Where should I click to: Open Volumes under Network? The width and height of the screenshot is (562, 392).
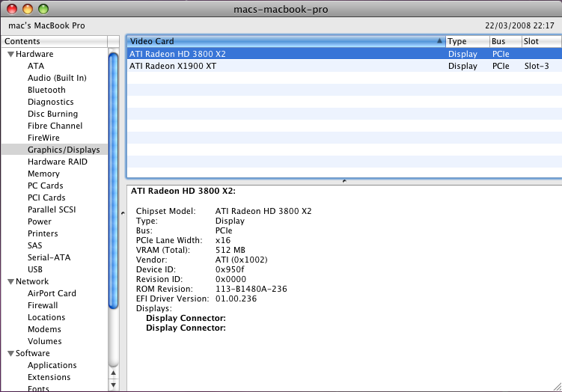click(44, 341)
